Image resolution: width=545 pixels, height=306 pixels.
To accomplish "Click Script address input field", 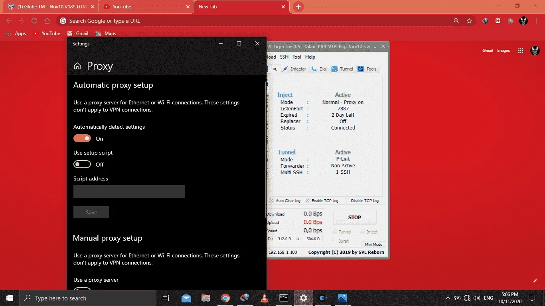I will [x=129, y=192].
